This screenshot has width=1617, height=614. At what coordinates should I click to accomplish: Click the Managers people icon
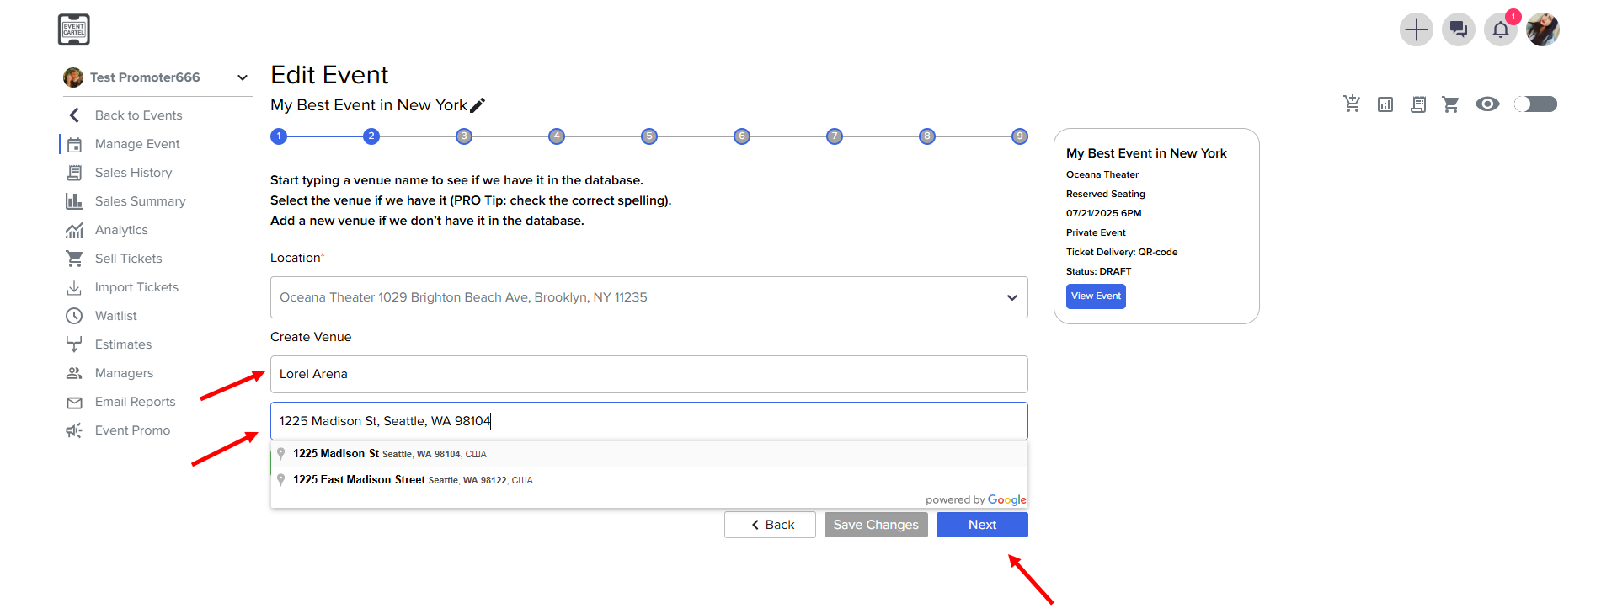coord(74,373)
